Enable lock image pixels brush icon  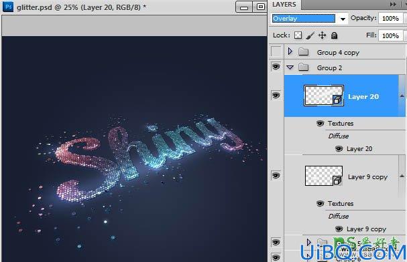[x=310, y=35]
